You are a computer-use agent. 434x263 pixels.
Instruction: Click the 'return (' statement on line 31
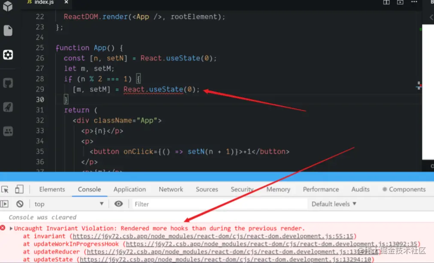(x=81, y=110)
